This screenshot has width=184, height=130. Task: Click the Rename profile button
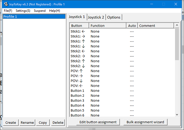tap(27, 123)
